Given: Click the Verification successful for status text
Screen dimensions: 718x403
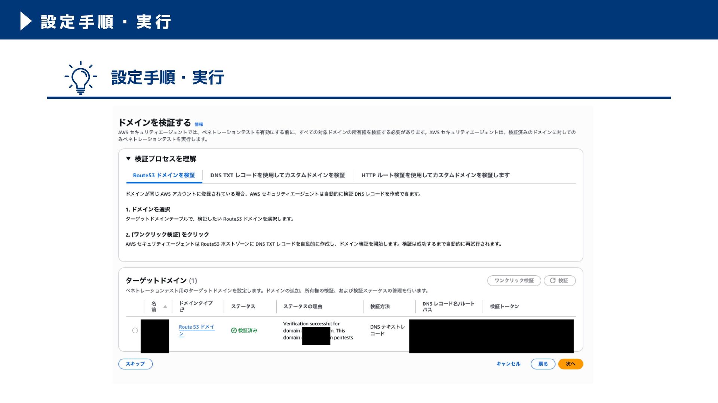Looking at the screenshot, I should coord(311,324).
